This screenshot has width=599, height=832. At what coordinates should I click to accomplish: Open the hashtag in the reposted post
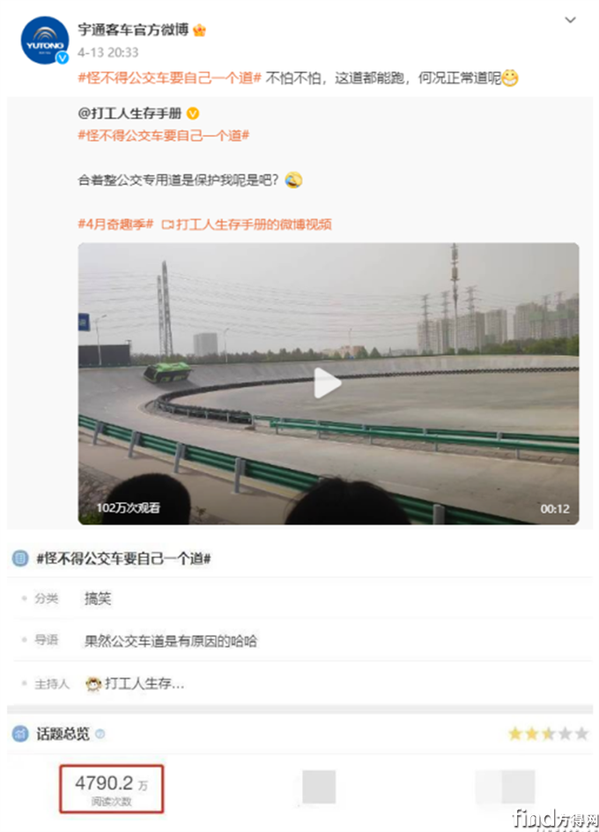point(164,136)
